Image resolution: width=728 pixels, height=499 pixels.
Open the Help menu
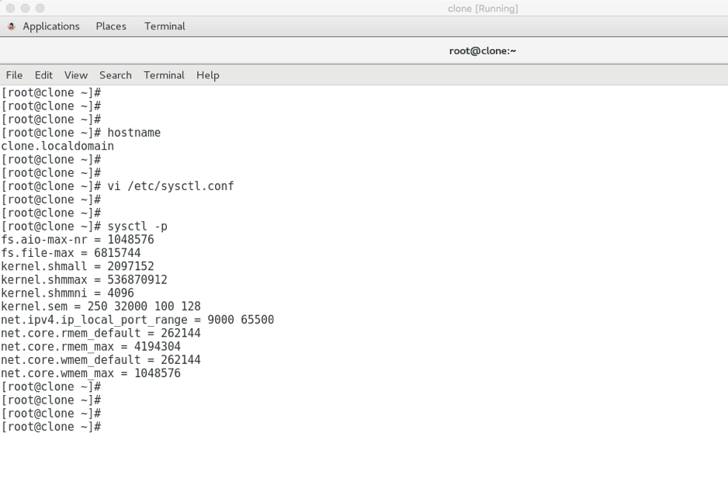[207, 75]
